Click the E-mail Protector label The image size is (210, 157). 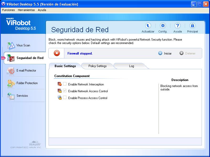tap(26, 71)
